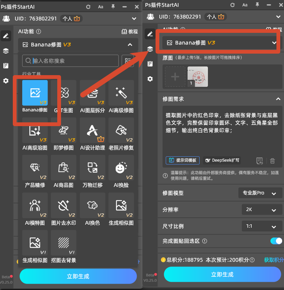The width and height of the screenshot is (284, 290).
Task: Open settings gear in left panel sidebar
Action: pyautogui.click(x=6, y=81)
